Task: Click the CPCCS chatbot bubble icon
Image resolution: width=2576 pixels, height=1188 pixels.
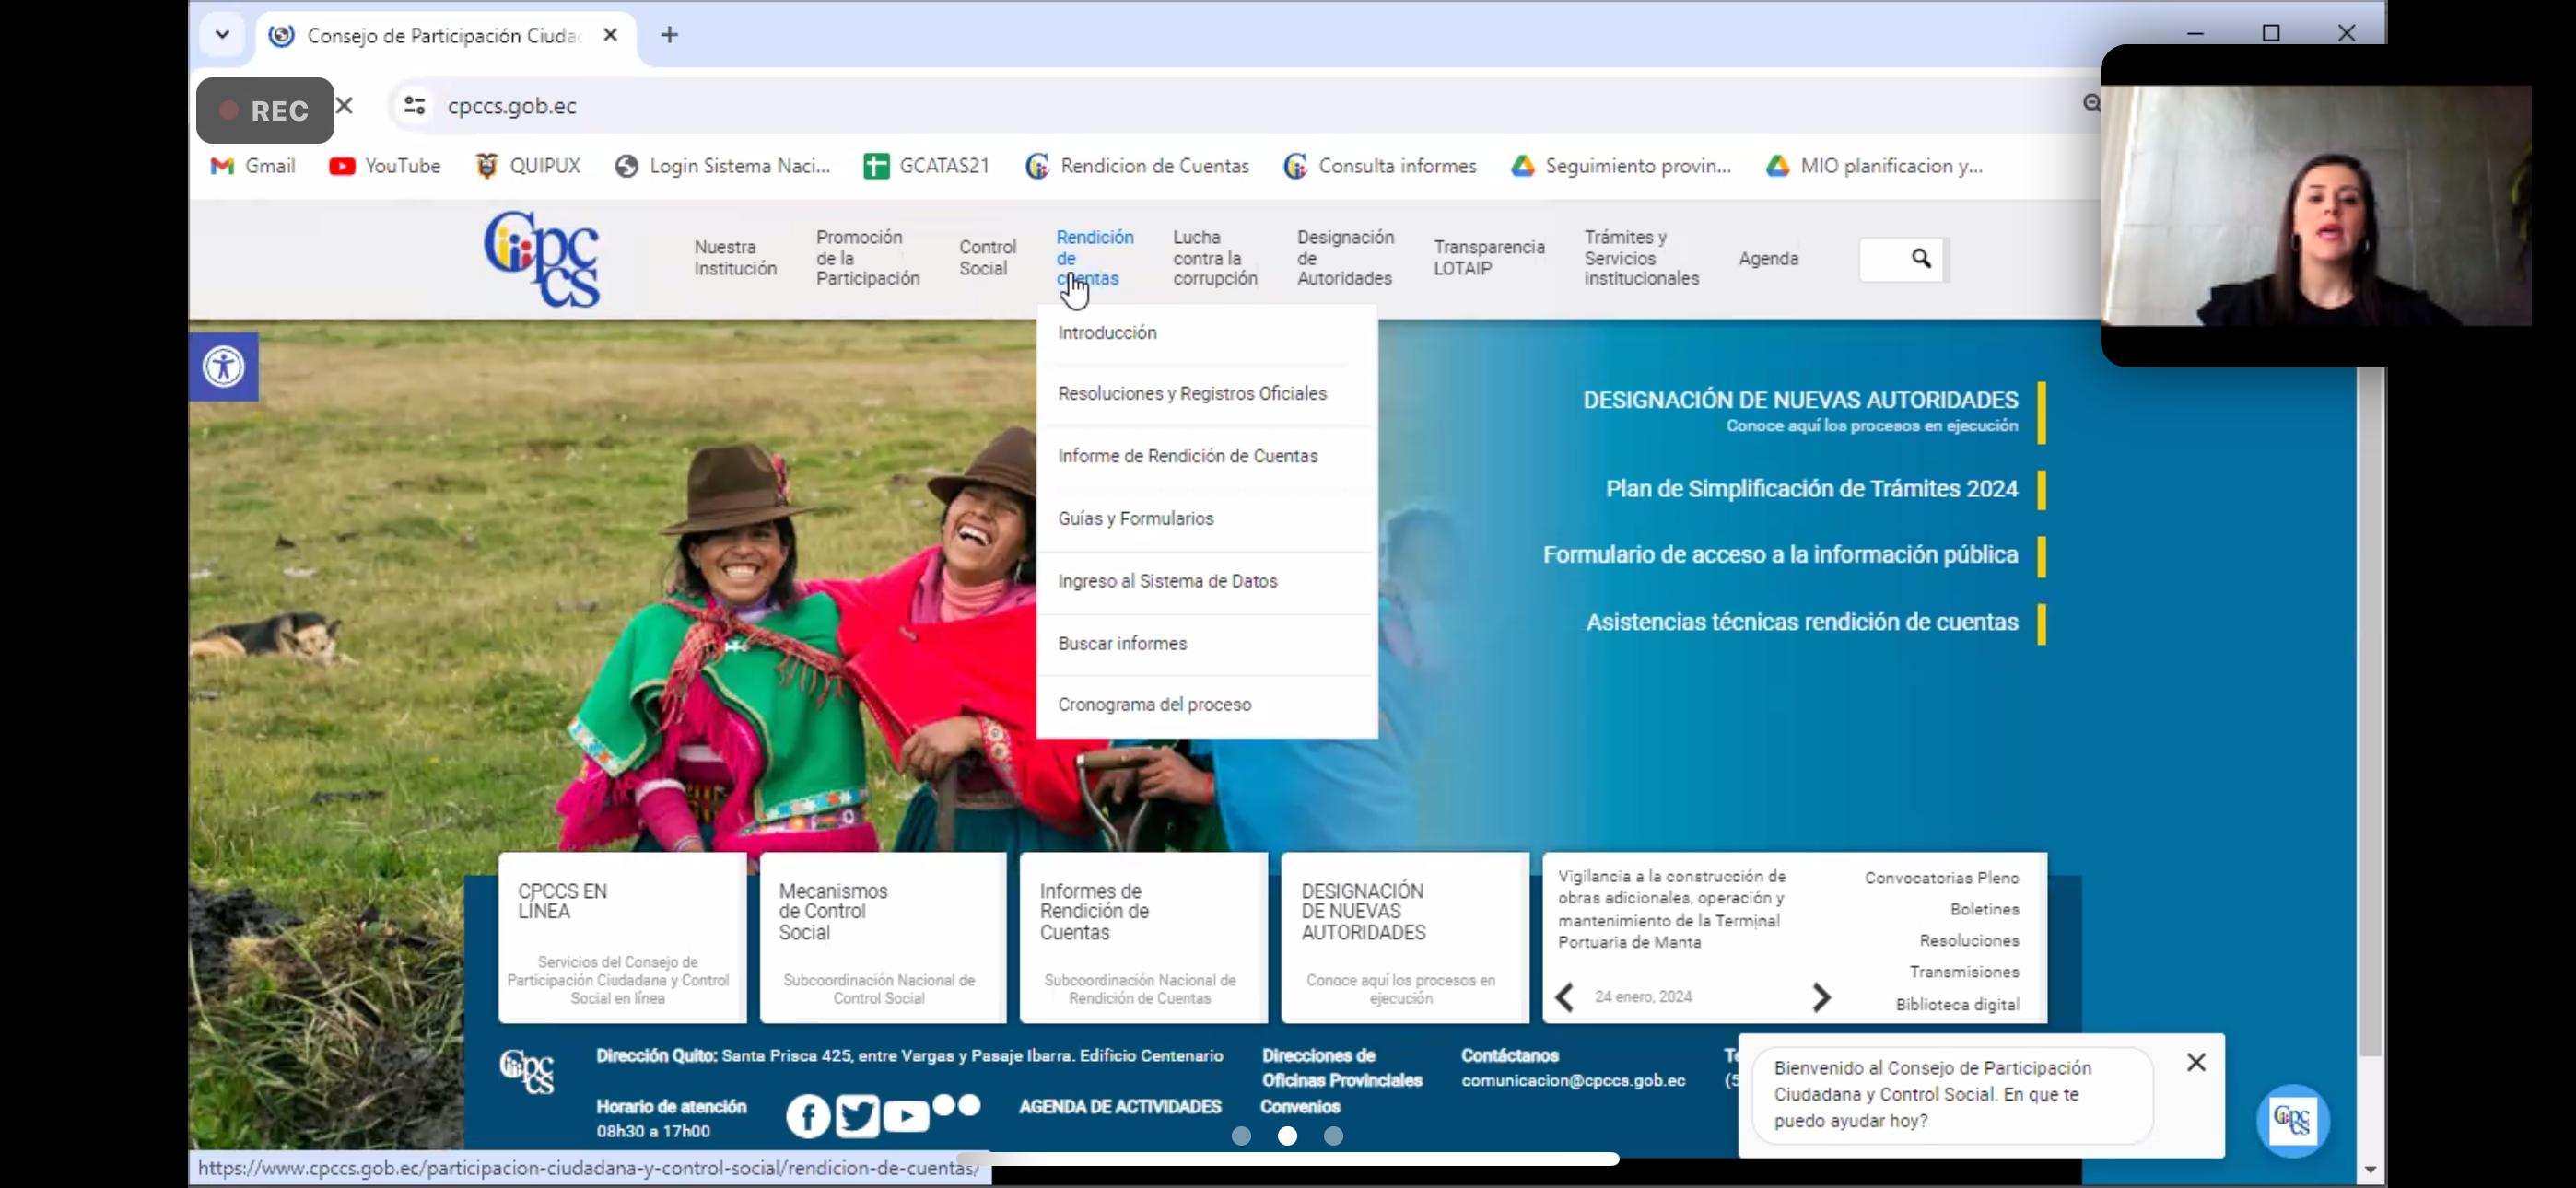Action: 2292,1120
